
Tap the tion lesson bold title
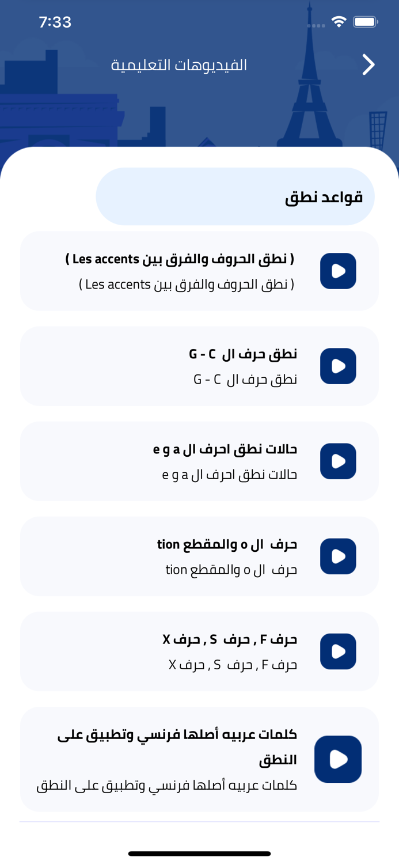[x=227, y=544]
